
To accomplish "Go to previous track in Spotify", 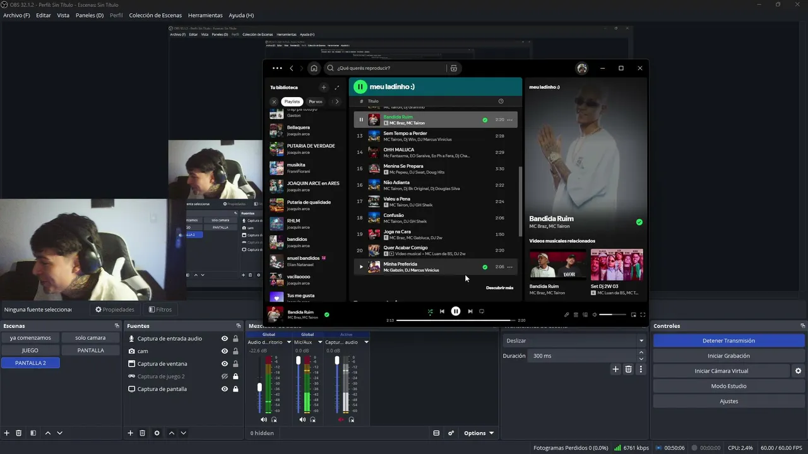I will tap(442, 311).
